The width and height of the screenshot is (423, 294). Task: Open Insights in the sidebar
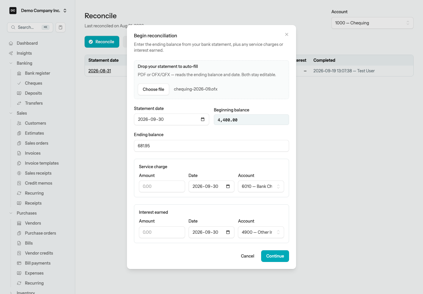click(x=24, y=53)
